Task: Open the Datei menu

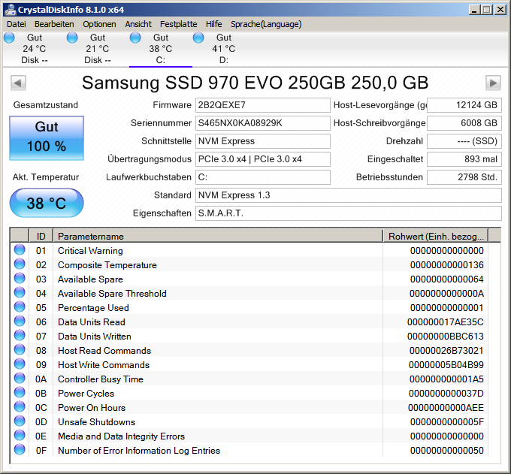Action: [x=16, y=24]
